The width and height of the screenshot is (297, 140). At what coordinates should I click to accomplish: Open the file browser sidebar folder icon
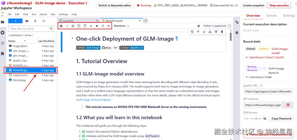tap(2, 22)
